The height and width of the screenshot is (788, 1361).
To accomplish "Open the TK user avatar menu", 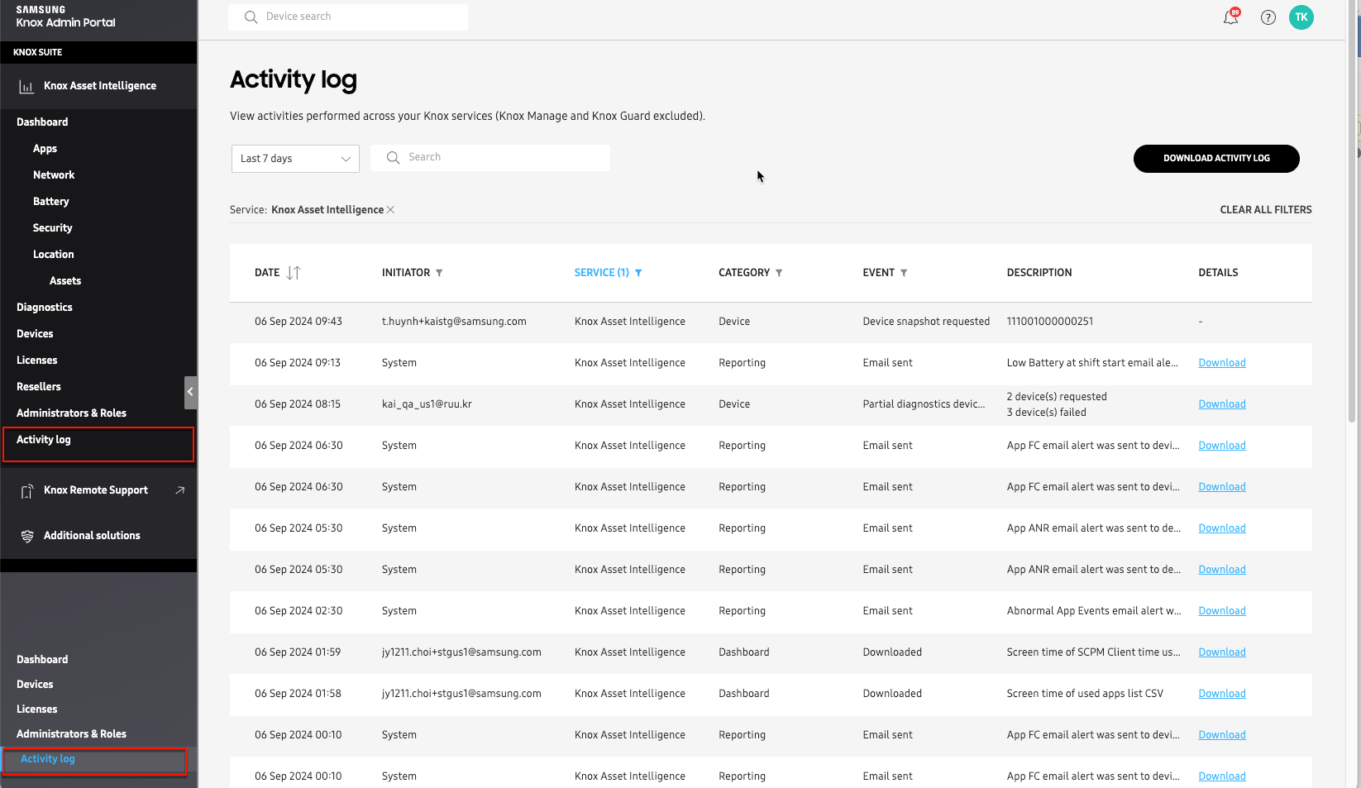I will tap(1301, 17).
